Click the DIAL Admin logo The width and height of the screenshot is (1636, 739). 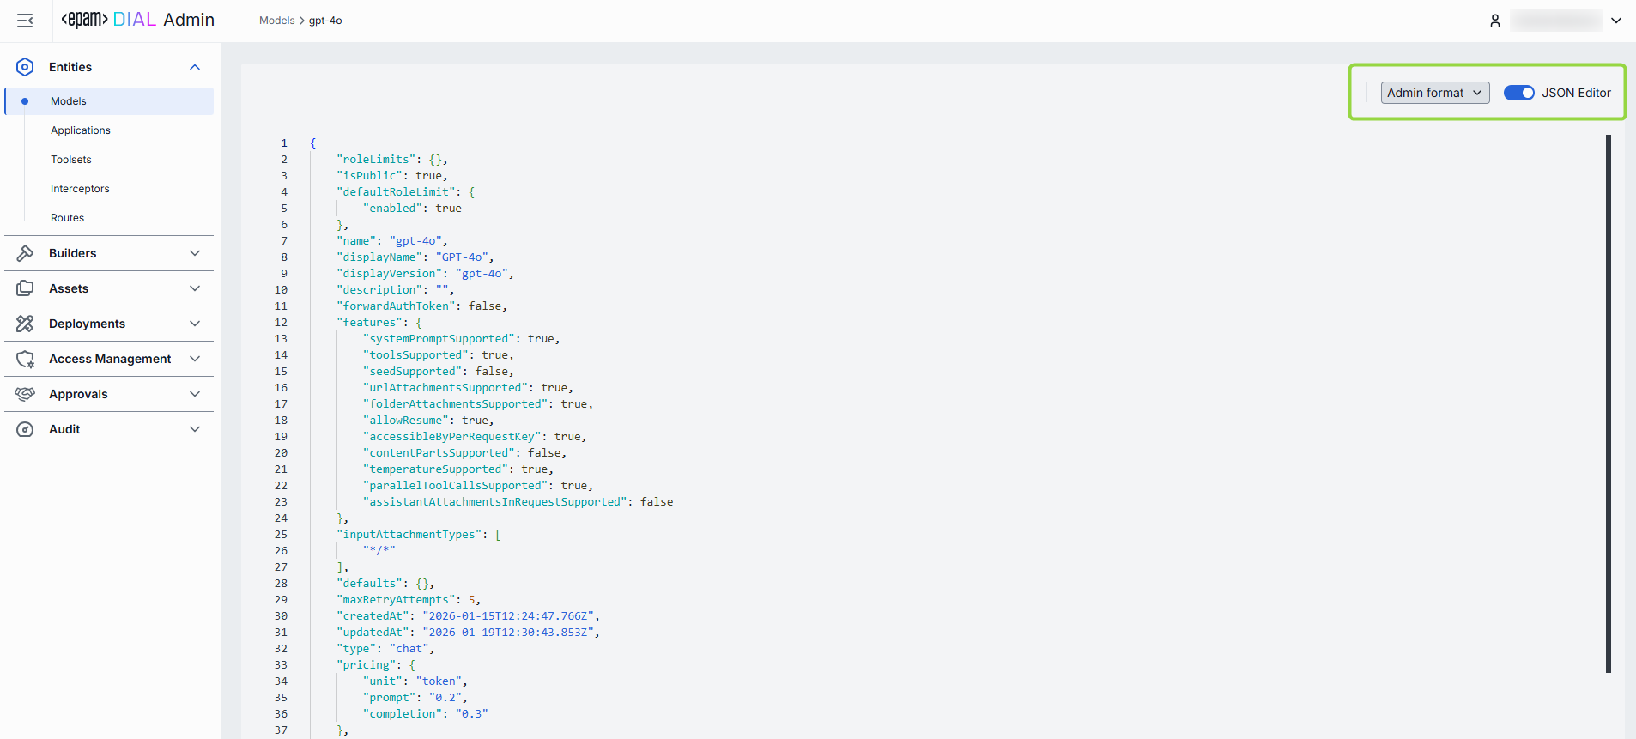(137, 20)
